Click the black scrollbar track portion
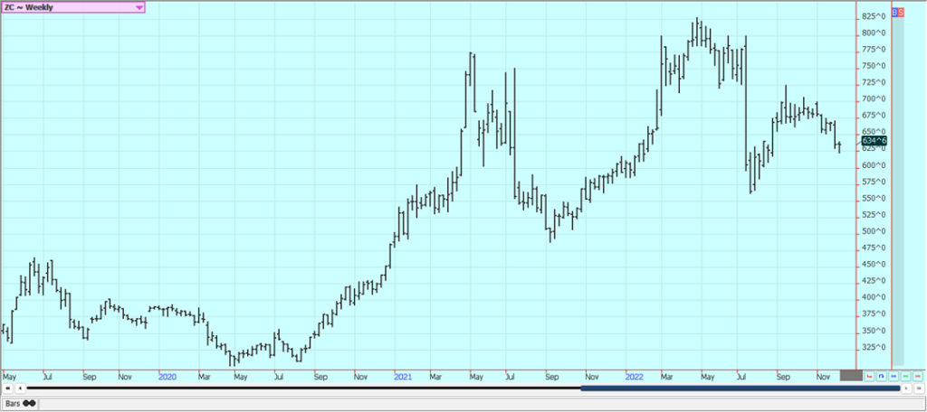This screenshot has height=412, width=927. [x=303, y=389]
